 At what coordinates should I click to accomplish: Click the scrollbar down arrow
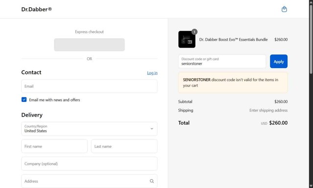point(311,186)
